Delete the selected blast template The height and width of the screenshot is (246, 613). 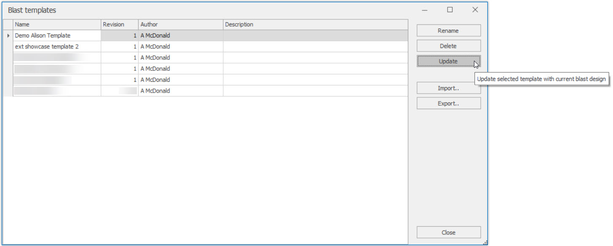click(x=449, y=46)
